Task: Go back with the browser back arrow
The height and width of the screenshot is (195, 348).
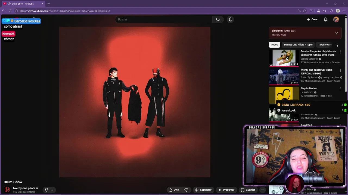Action: tap(4, 11)
